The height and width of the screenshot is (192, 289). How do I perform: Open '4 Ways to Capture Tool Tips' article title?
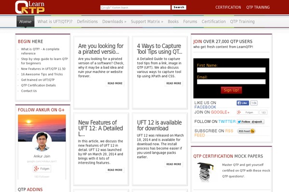coord(159,48)
